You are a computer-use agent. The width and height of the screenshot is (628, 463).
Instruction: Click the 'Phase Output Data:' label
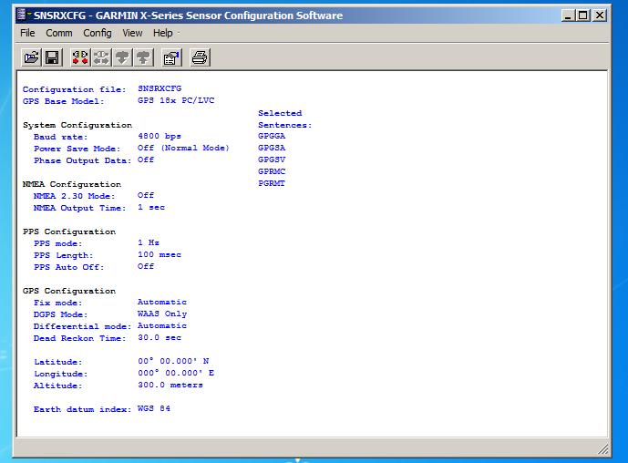pyautogui.click(x=83, y=160)
